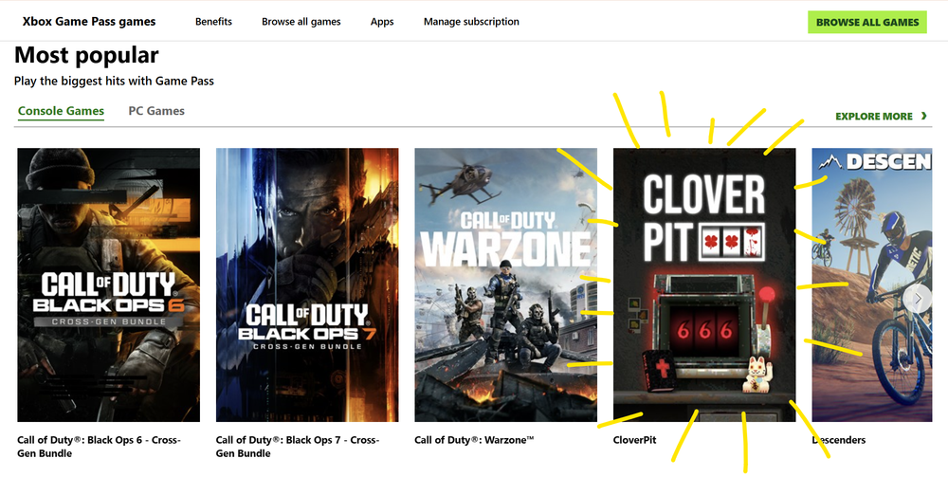Open the Black Ops 7 cover art
The height and width of the screenshot is (477, 948).
pos(307,284)
